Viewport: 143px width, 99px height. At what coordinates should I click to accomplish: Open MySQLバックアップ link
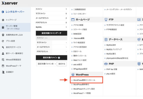(114, 49)
